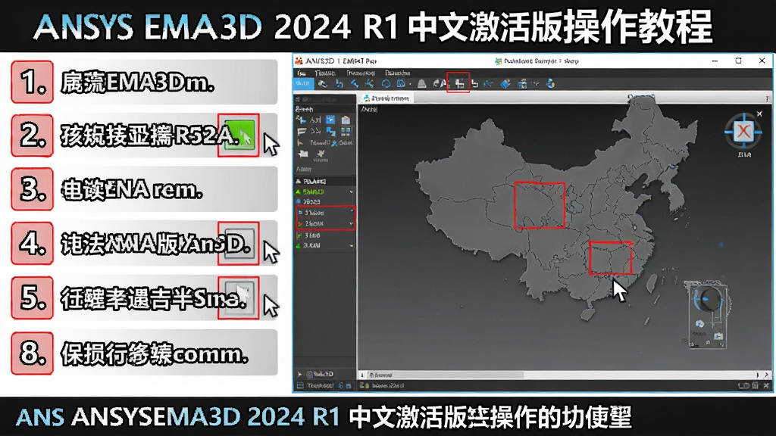The height and width of the screenshot is (436, 776).
Task: Click the square panel icon at status bar left
Action: pos(300,385)
